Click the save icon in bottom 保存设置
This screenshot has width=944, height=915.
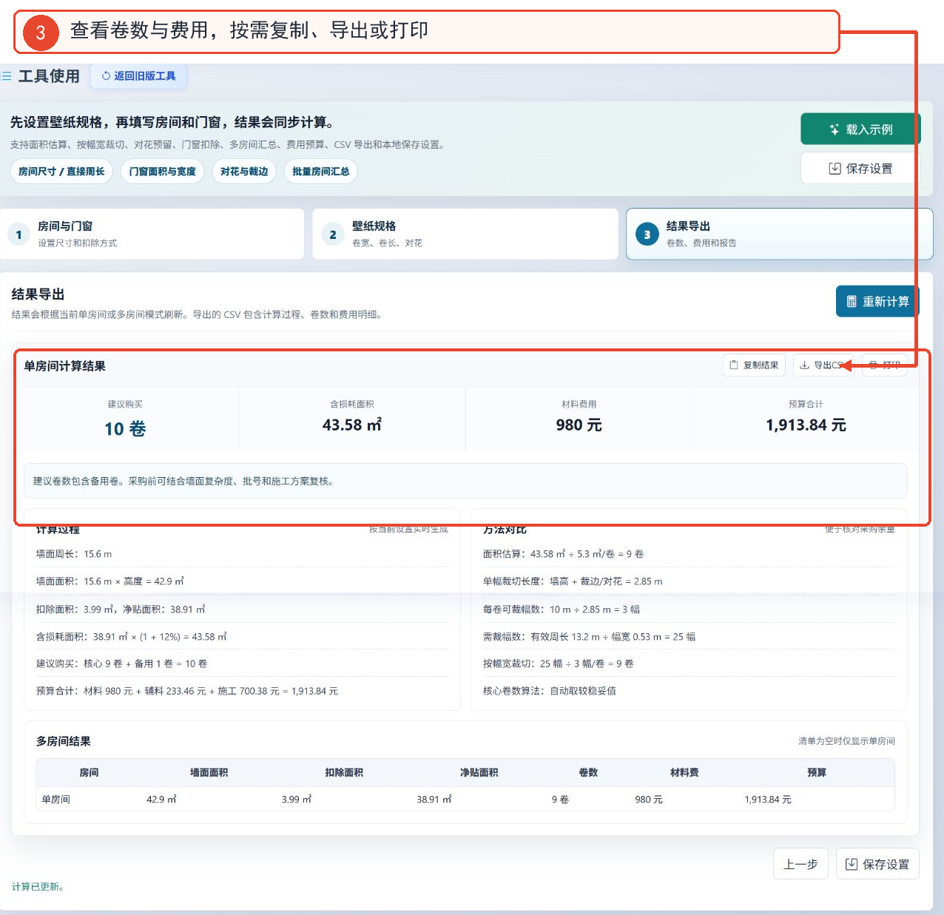click(x=852, y=864)
